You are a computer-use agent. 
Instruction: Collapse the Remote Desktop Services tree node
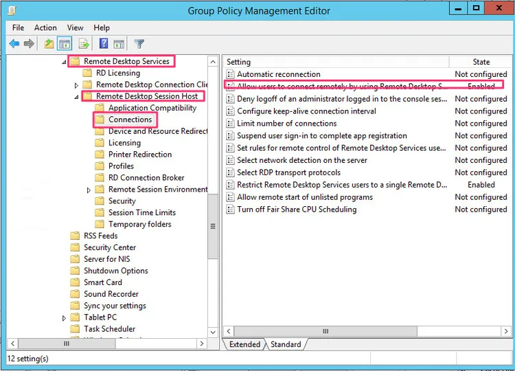coord(65,62)
